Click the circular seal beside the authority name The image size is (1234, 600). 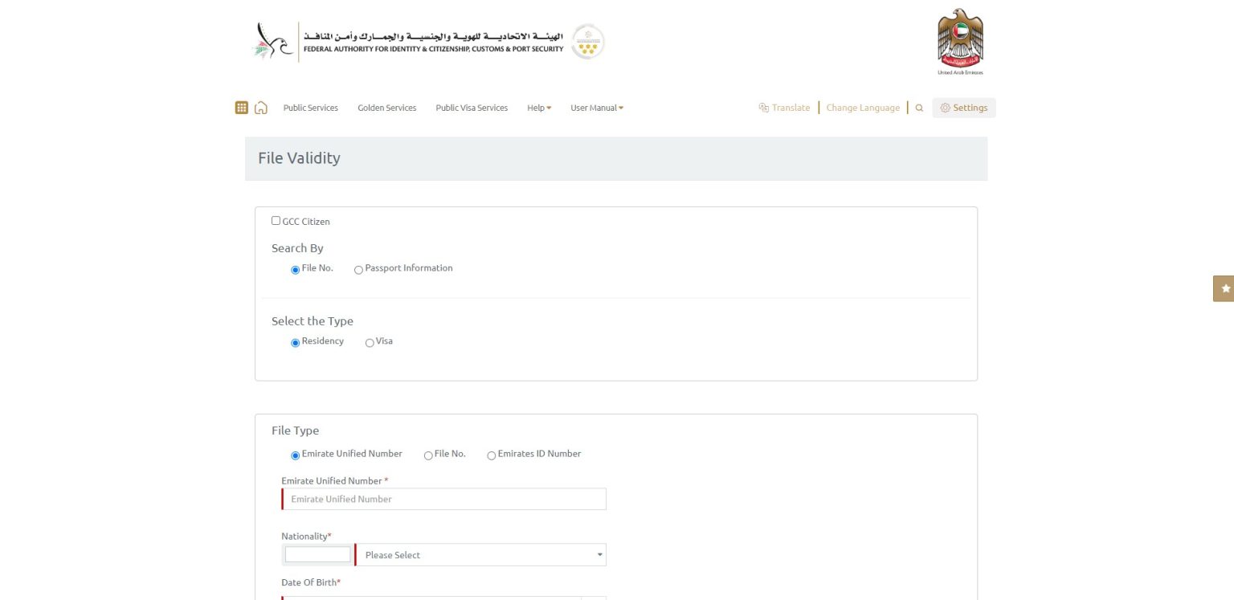(587, 41)
